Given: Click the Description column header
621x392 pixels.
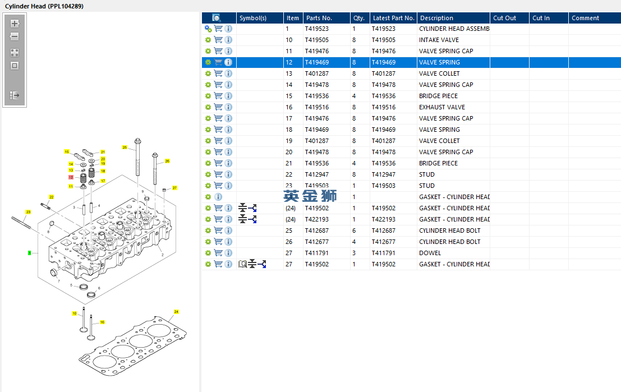Looking at the screenshot, I should 436,18.
